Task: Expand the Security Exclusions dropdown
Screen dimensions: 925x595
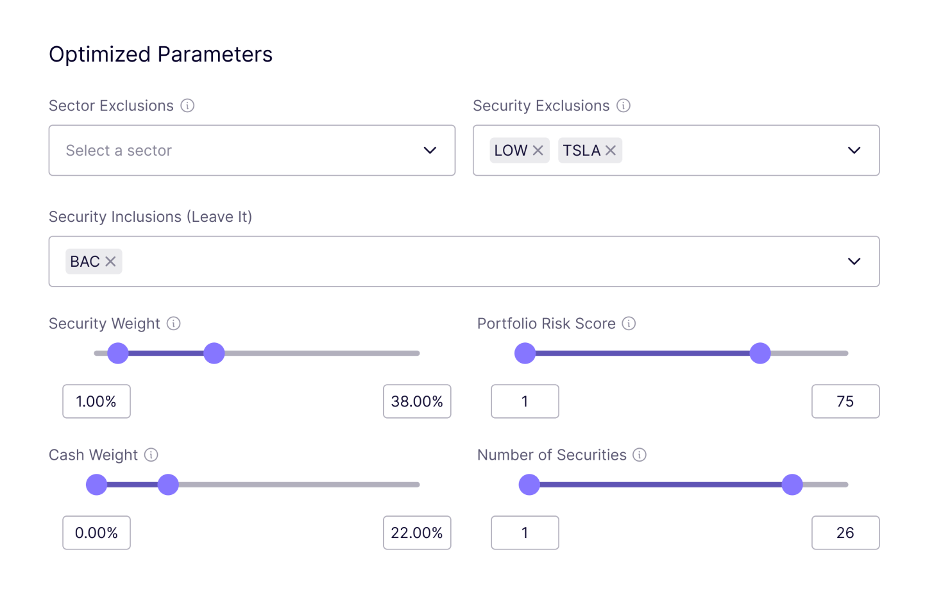Action: tap(854, 150)
